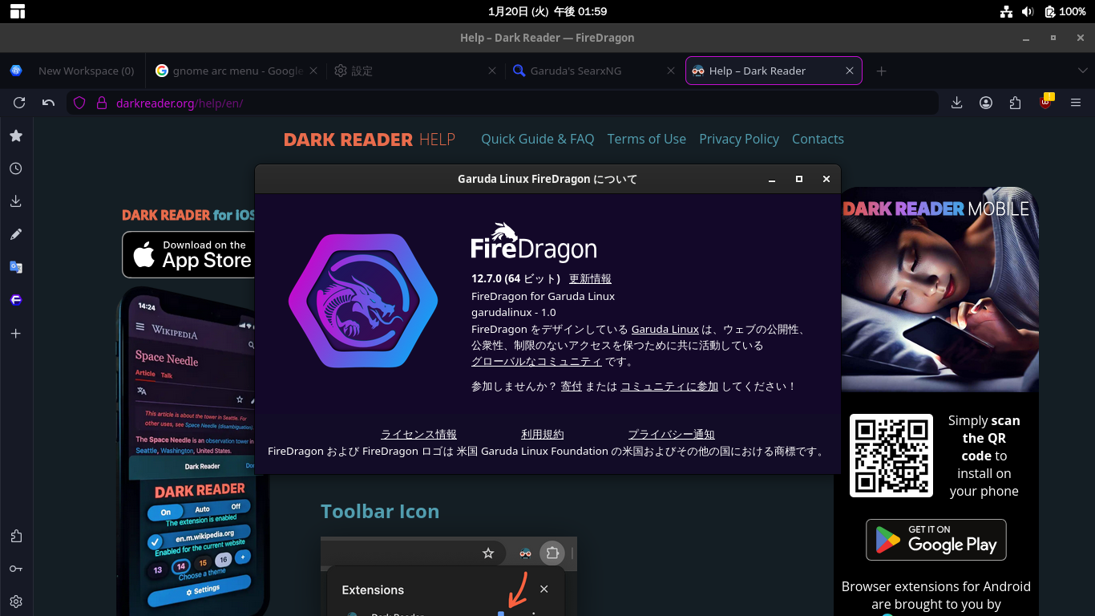Open the Contacts link
This screenshot has height=616, width=1095.
click(x=818, y=139)
